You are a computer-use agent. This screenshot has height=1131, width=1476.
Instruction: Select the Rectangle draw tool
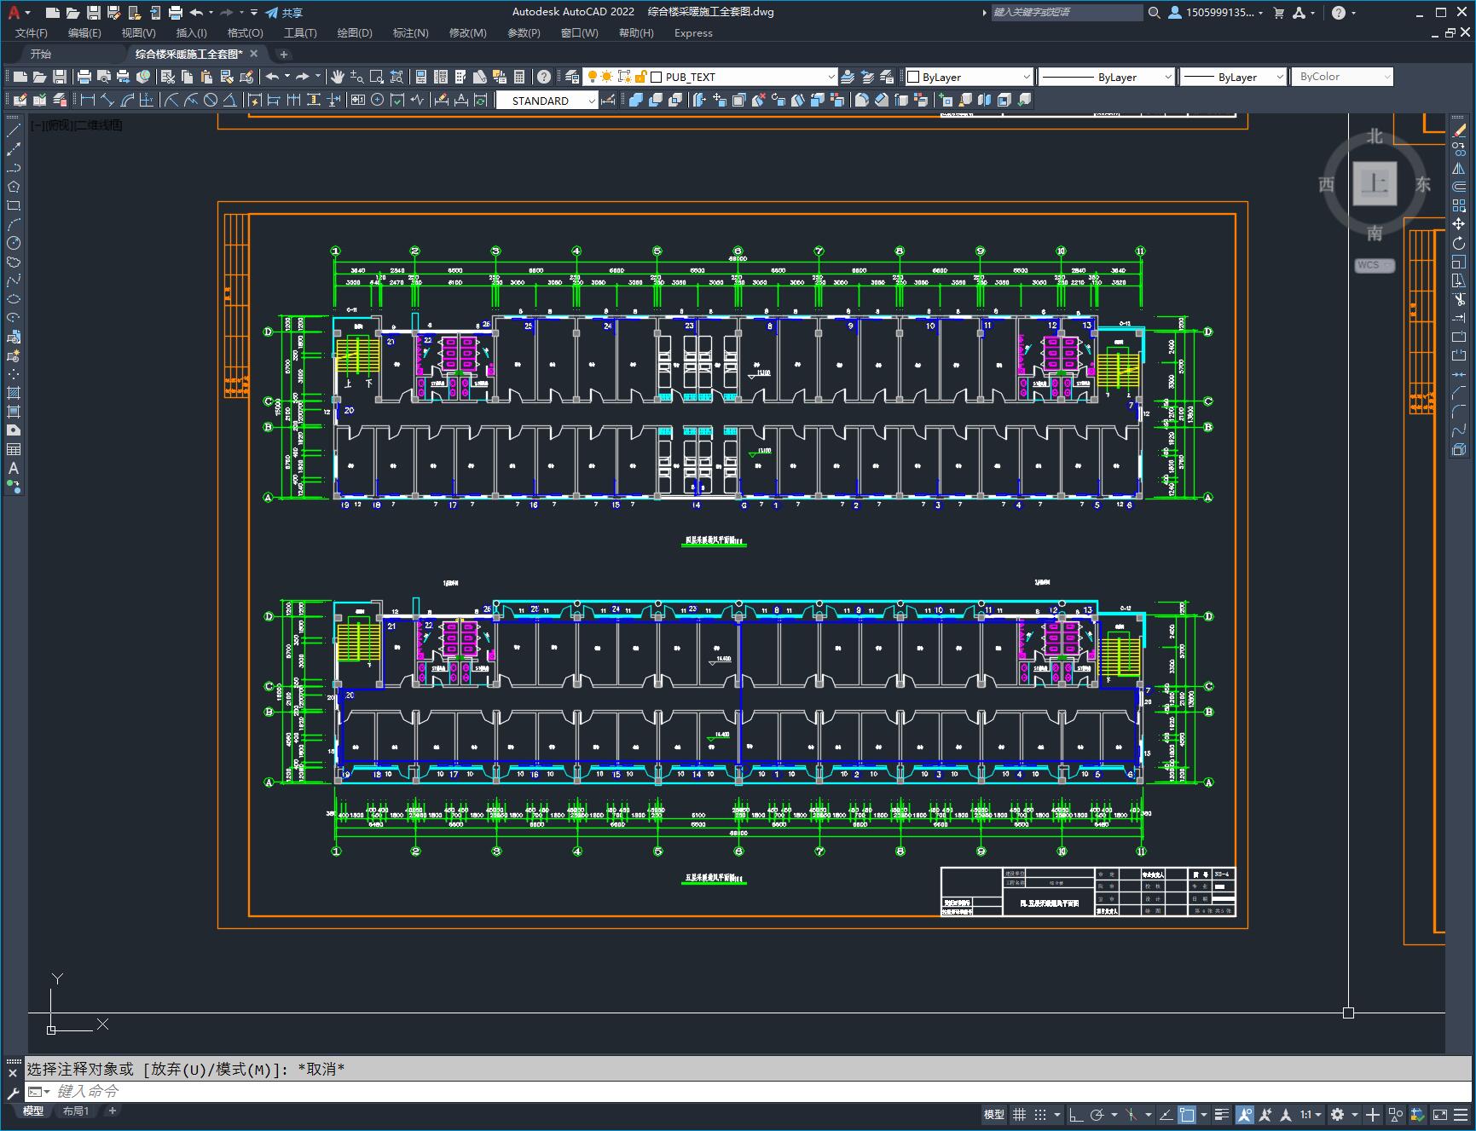[14, 205]
